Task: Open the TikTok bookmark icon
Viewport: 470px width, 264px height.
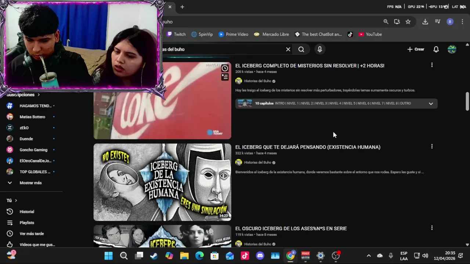Action: [350, 34]
